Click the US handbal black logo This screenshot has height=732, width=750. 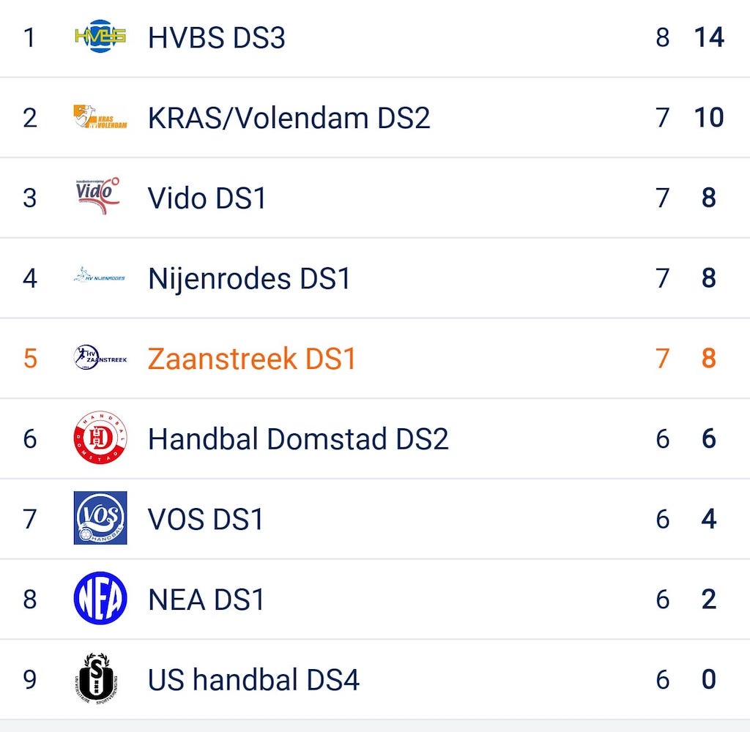(x=100, y=679)
